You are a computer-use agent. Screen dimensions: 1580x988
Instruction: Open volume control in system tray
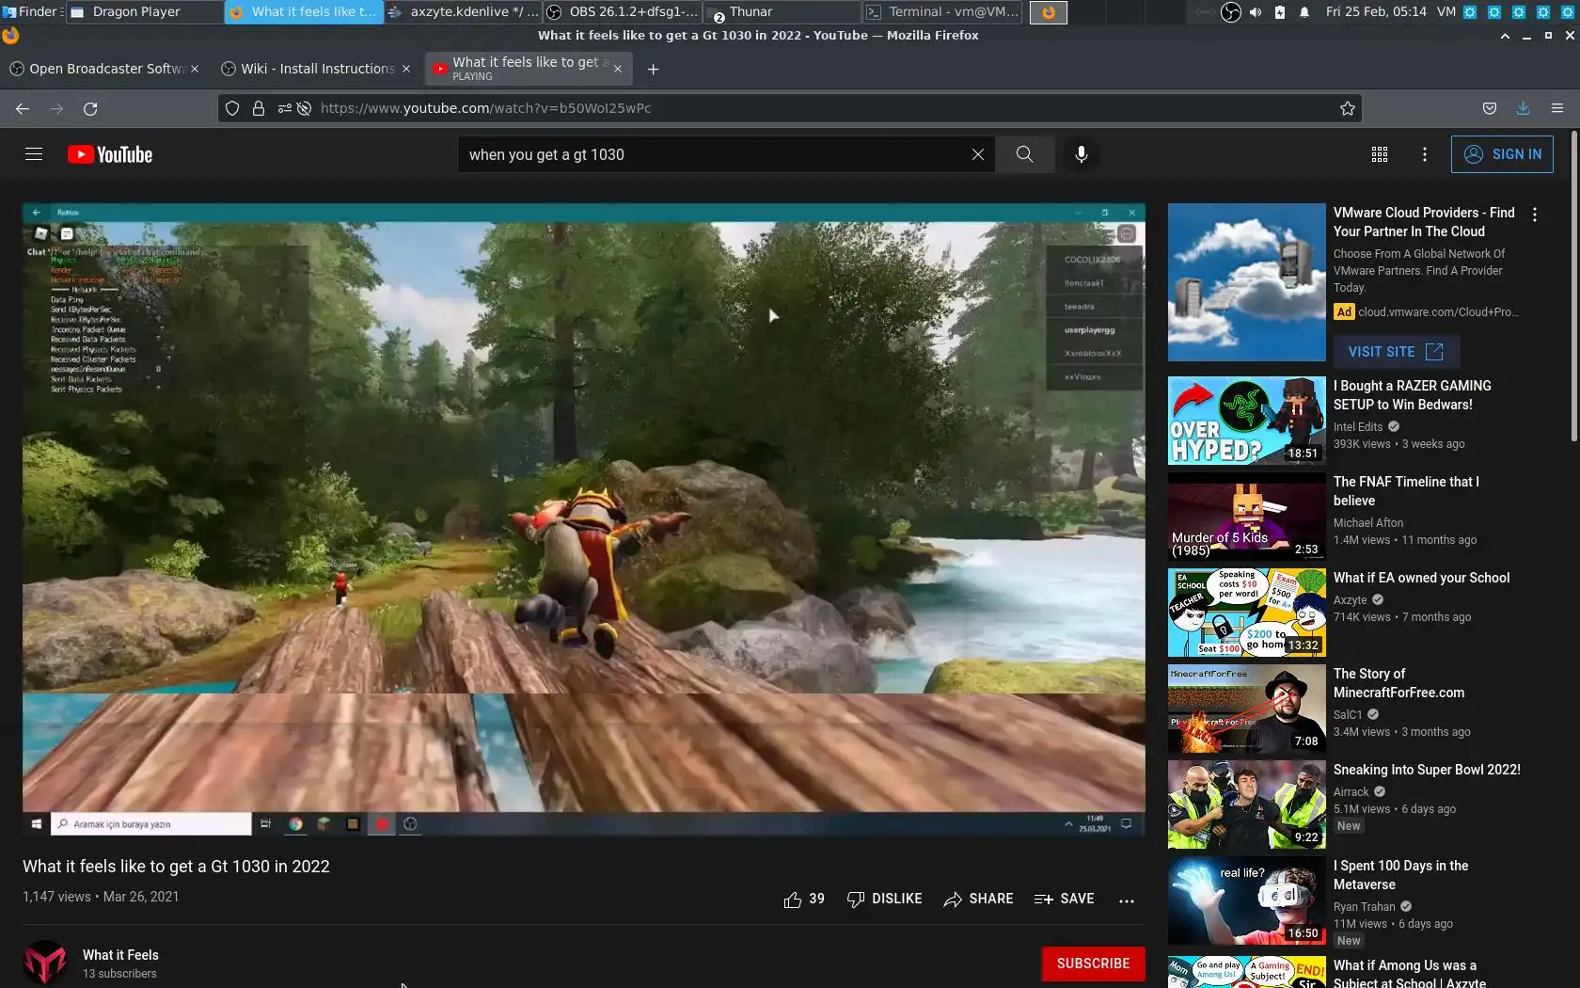click(1256, 12)
